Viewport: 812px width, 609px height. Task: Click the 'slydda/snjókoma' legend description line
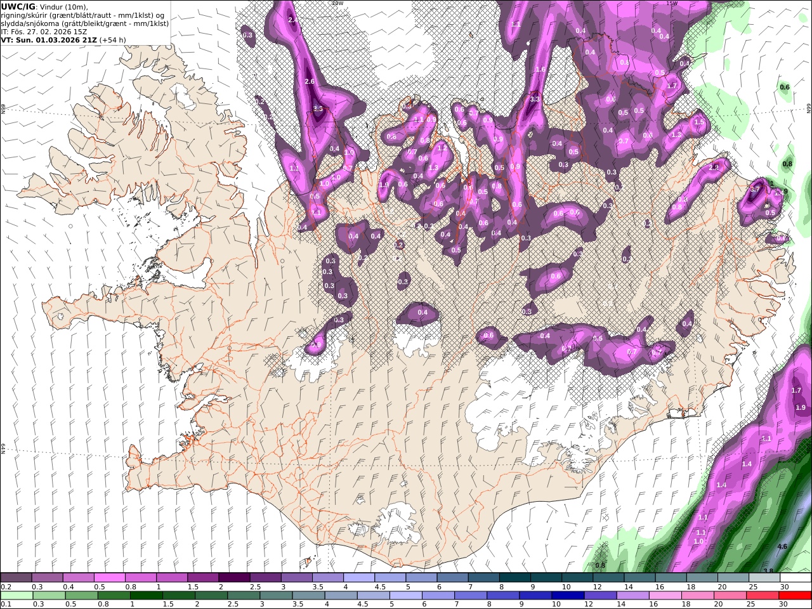click(85, 23)
